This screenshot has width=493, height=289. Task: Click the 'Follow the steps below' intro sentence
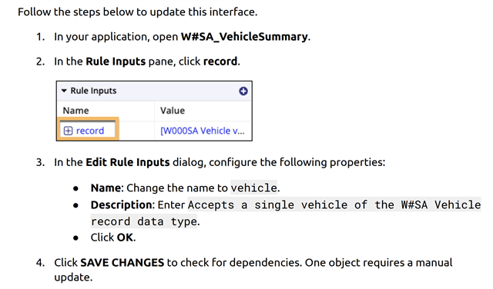pyautogui.click(x=137, y=12)
